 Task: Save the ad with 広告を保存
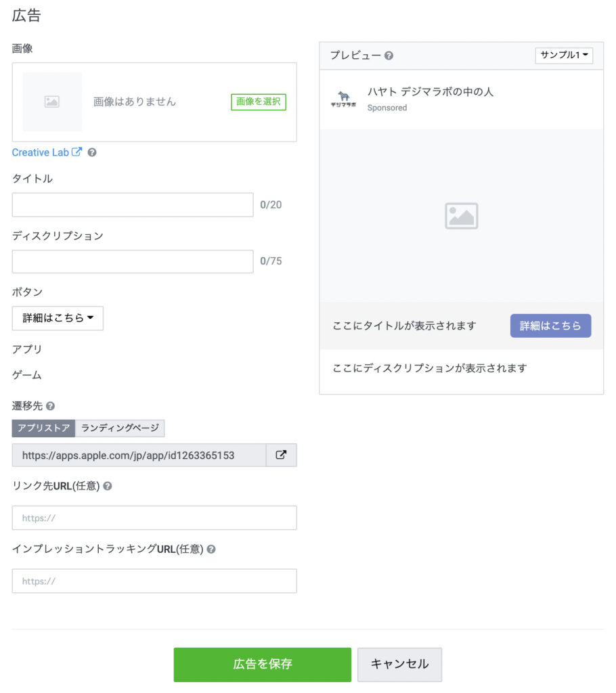[262, 665]
